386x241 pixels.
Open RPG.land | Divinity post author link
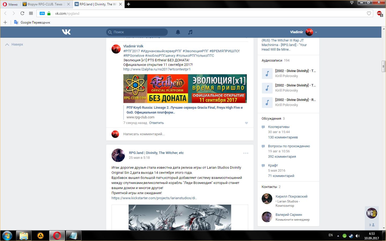click(156, 153)
